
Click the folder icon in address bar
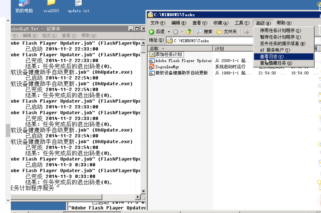pos(170,41)
